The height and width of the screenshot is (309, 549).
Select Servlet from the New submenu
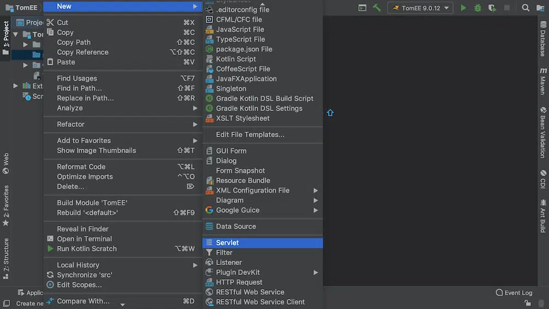(227, 243)
